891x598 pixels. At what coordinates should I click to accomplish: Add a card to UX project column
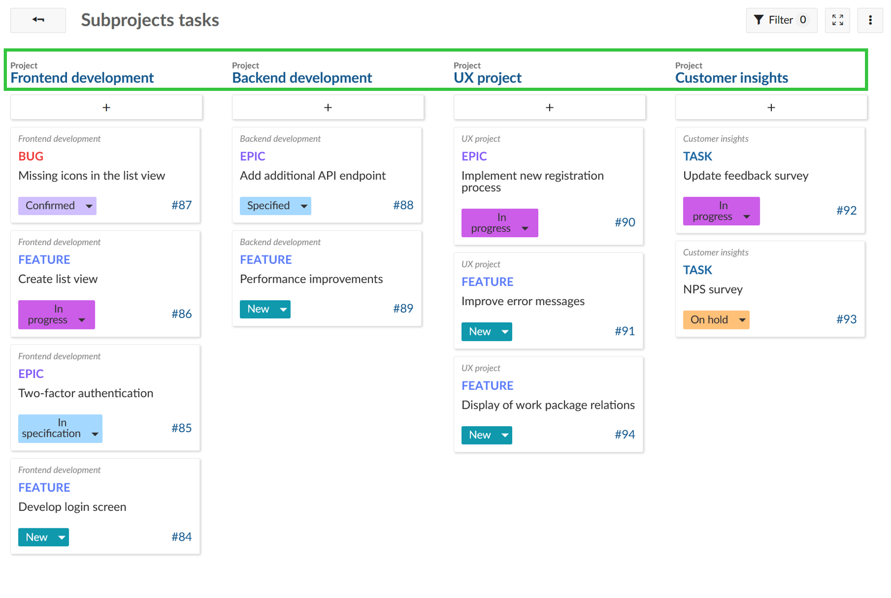tap(549, 107)
